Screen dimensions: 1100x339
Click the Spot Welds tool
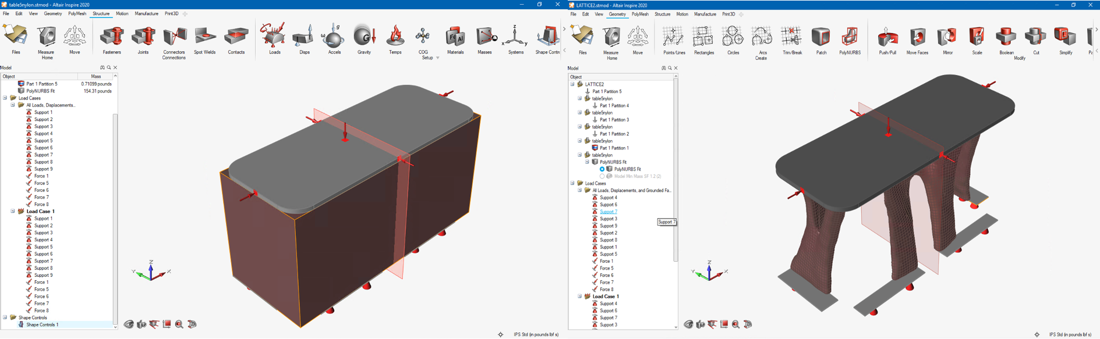(x=205, y=39)
